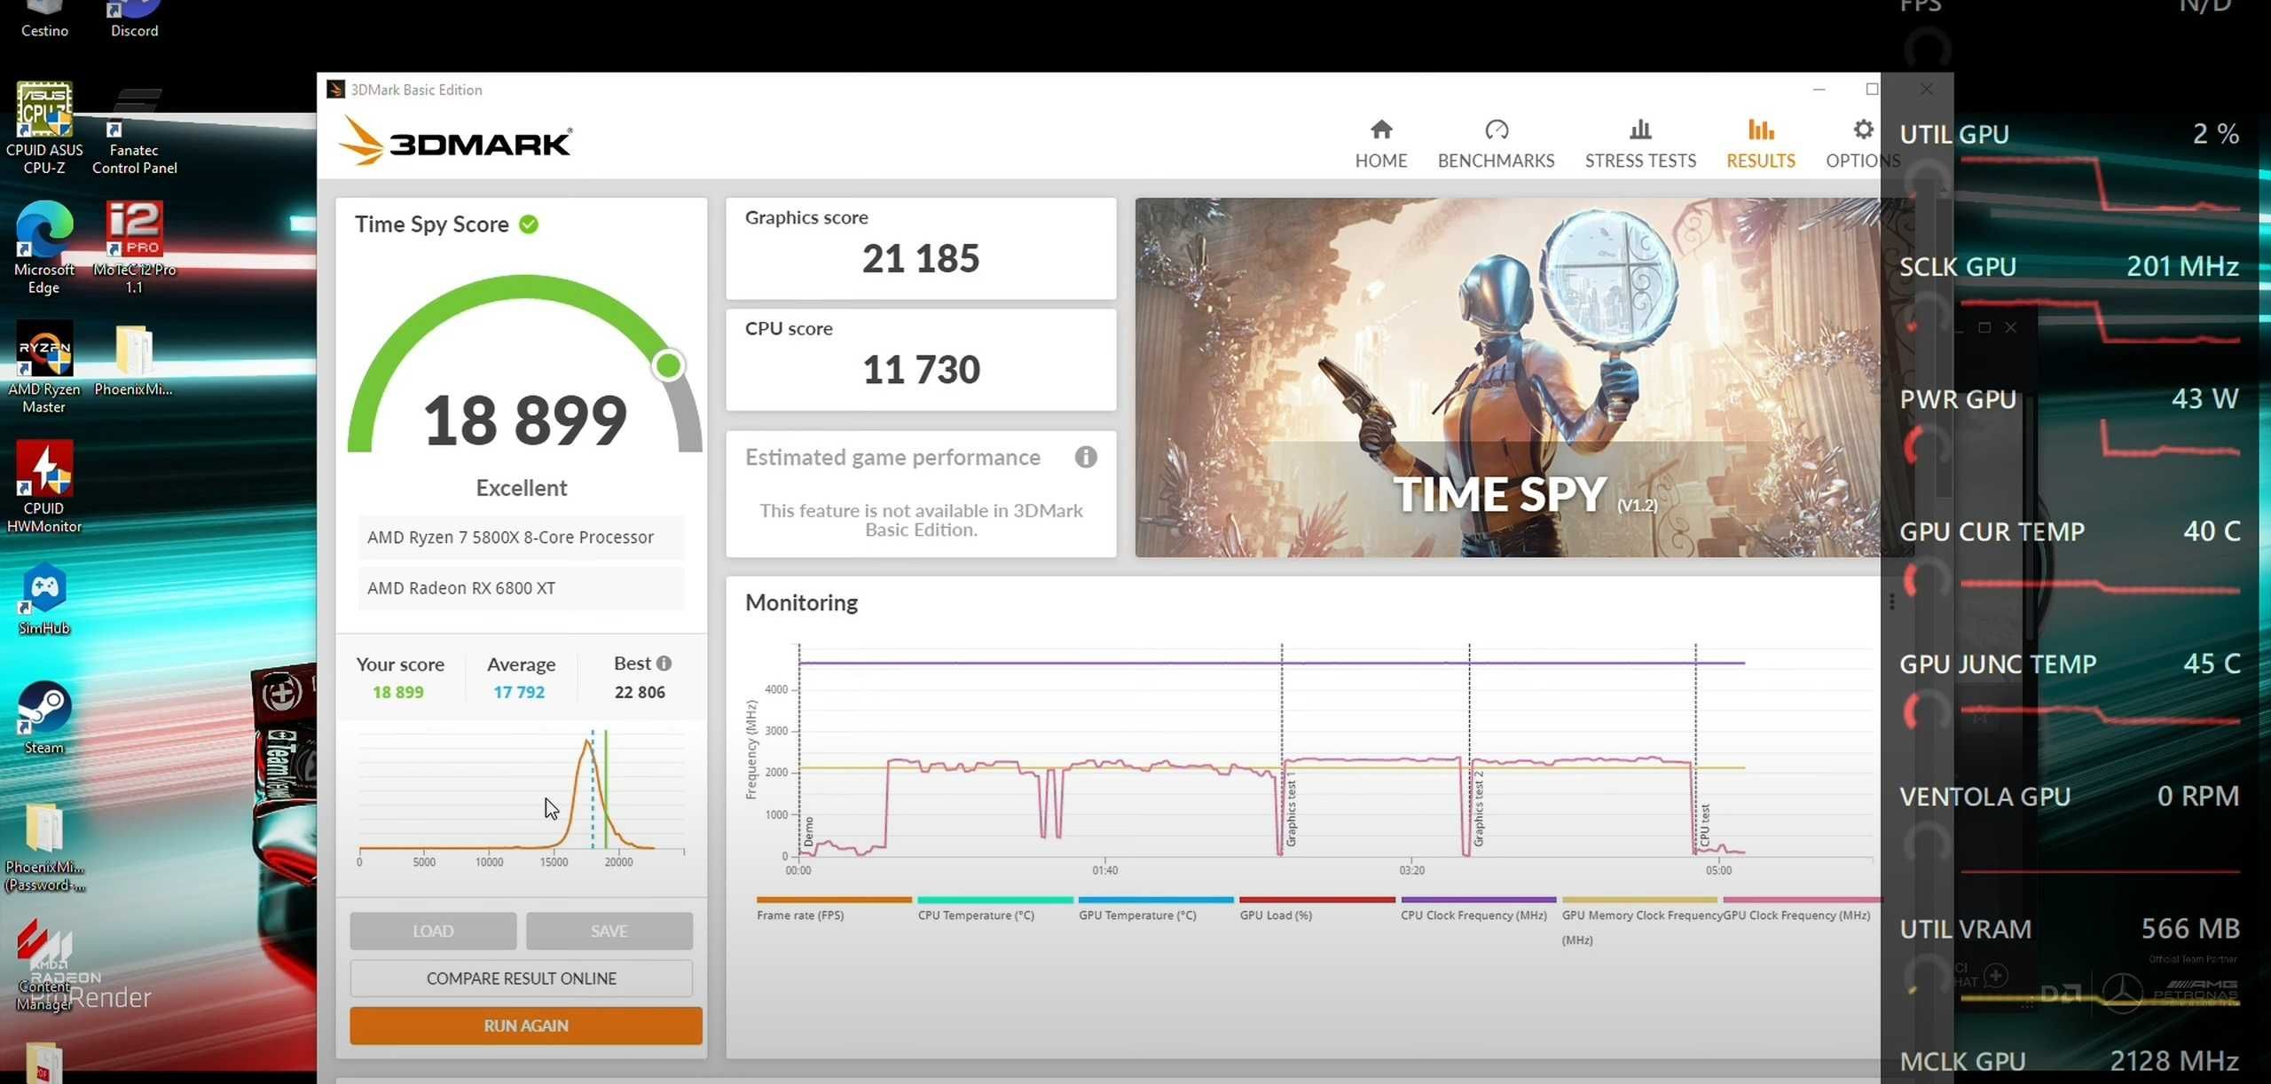Click the AMD Ryzen 7 5800X processor row
Screen dimensions: 2271x1084
[x=521, y=538]
